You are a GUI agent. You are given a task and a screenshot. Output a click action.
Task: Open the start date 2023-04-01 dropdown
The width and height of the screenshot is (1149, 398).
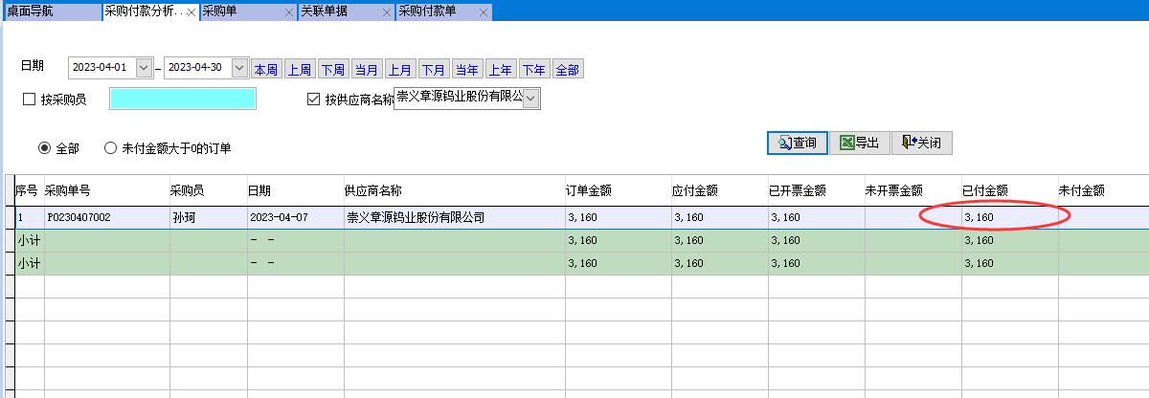145,68
